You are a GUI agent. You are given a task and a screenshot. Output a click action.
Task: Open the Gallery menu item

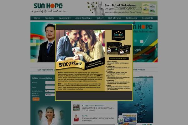pyautogui.click(x=100, y=18)
